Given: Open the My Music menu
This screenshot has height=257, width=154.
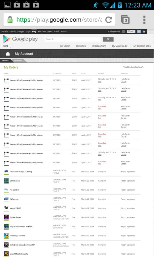Looking at the screenshot, I should (x=65, y=46).
